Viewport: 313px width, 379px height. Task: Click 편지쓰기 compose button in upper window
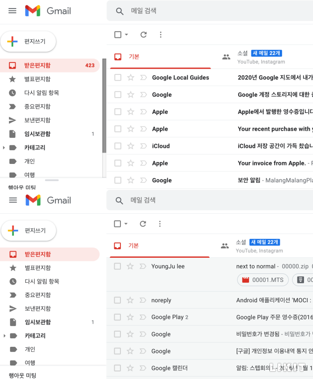(x=28, y=41)
